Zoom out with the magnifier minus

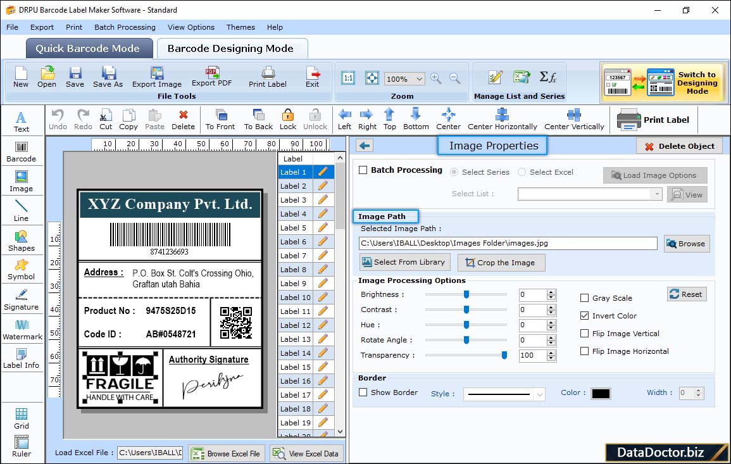click(455, 78)
